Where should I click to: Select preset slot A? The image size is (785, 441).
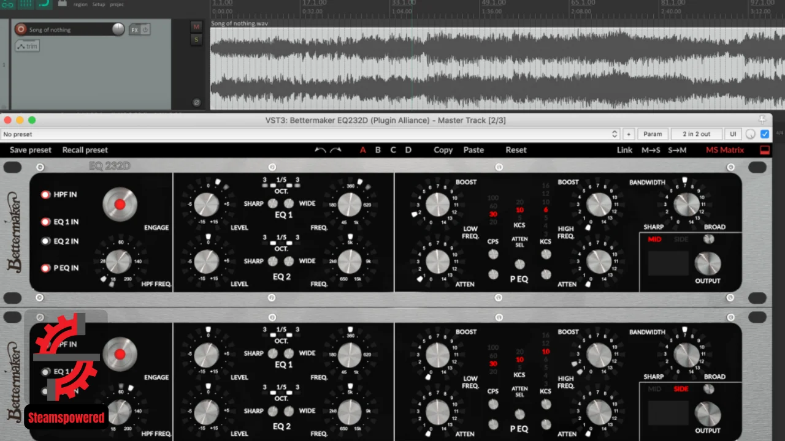point(362,150)
